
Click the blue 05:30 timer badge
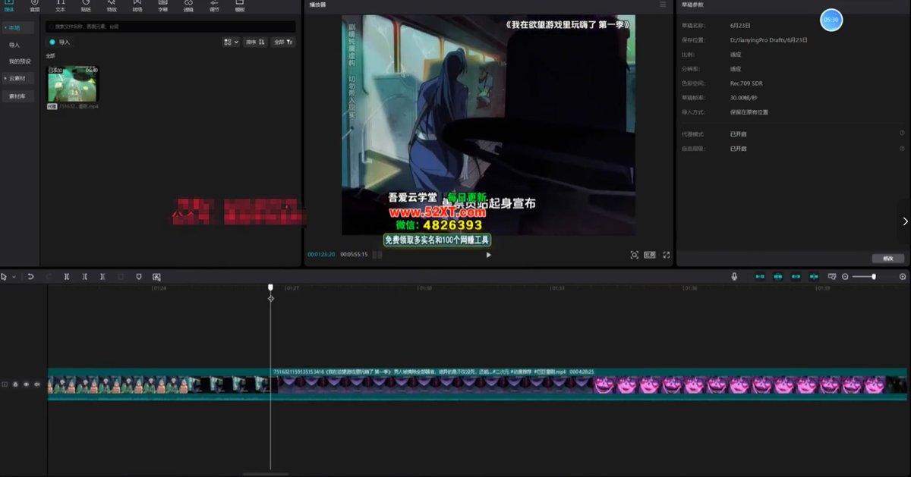coord(831,20)
